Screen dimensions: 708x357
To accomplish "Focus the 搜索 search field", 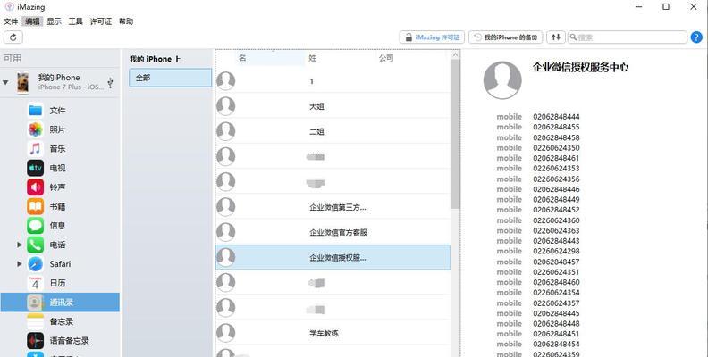I will [628, 37].
